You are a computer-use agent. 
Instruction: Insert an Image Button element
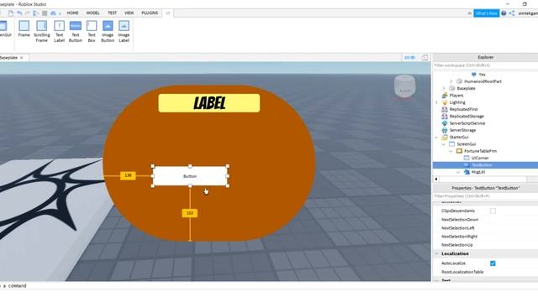pos(108,31)
